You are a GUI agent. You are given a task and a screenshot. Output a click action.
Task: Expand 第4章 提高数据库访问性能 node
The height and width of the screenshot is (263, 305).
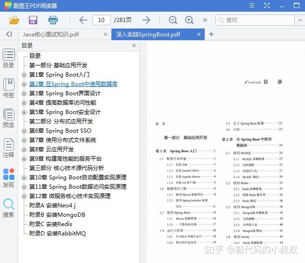coord(24,103)
